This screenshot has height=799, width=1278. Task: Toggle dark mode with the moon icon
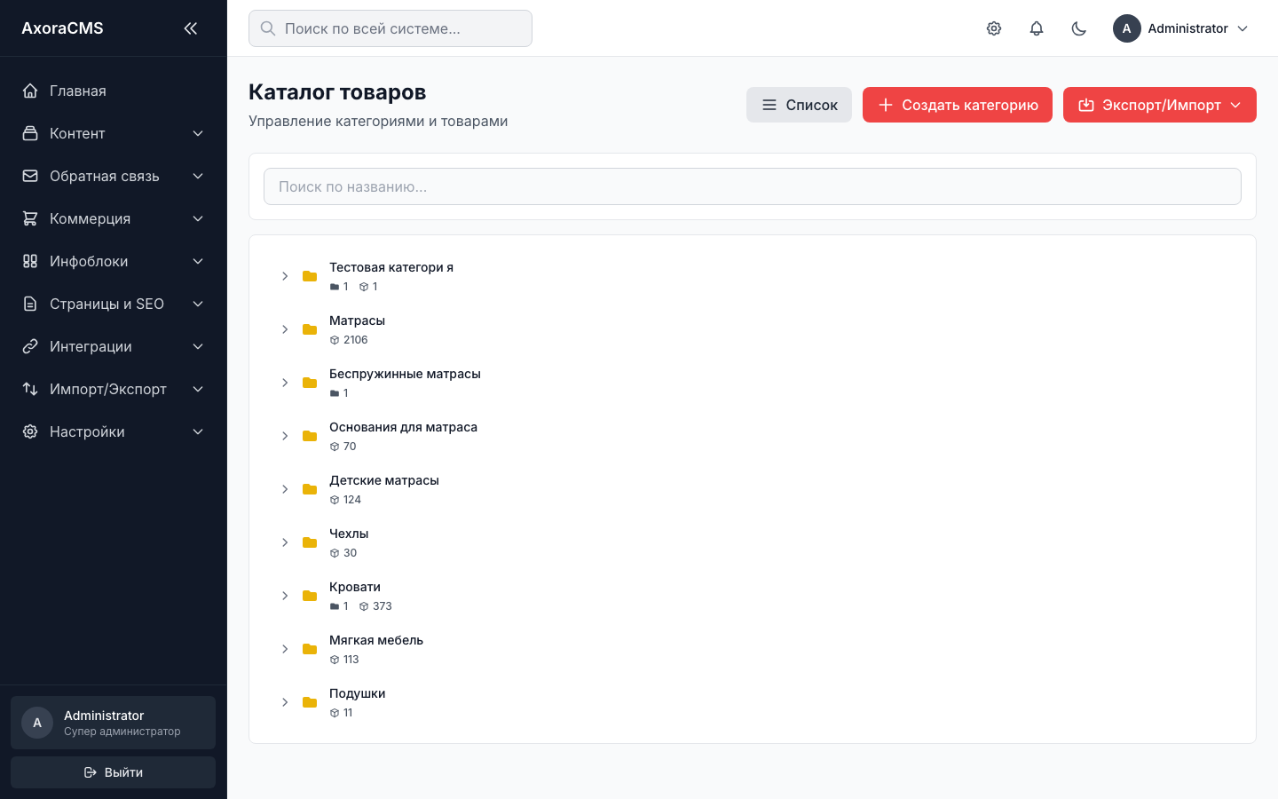(1079, 28)
